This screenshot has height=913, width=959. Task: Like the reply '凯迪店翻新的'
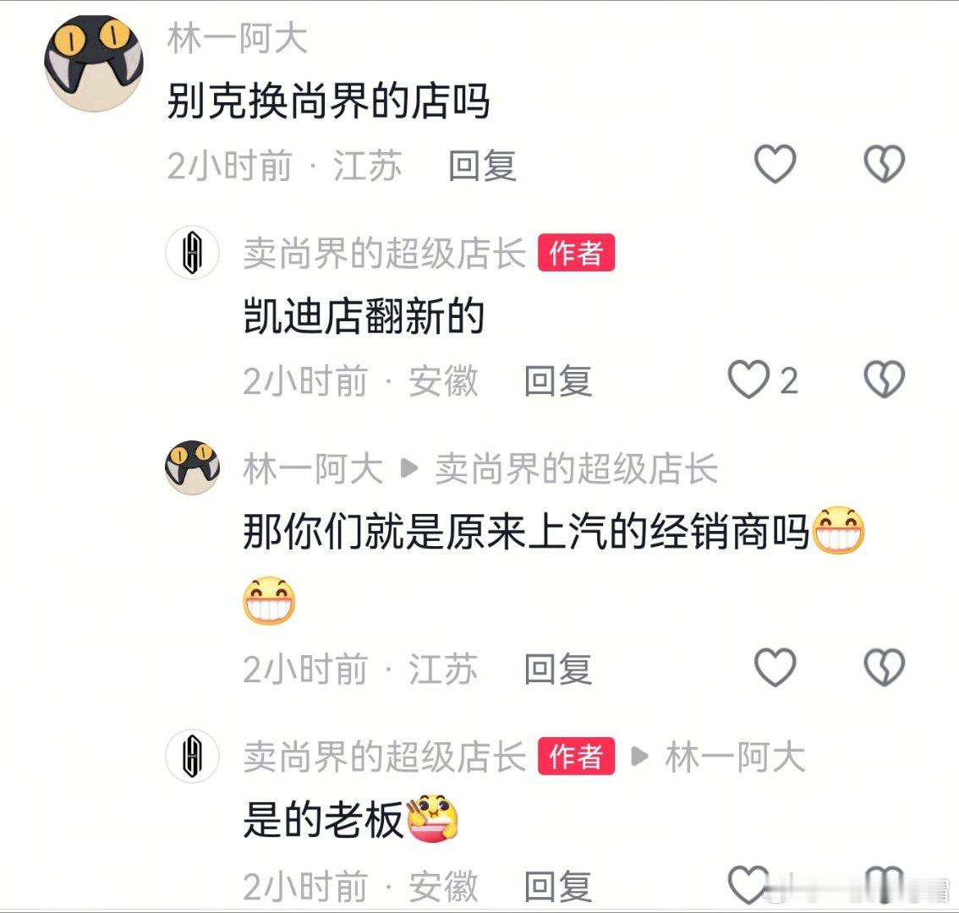748,379
